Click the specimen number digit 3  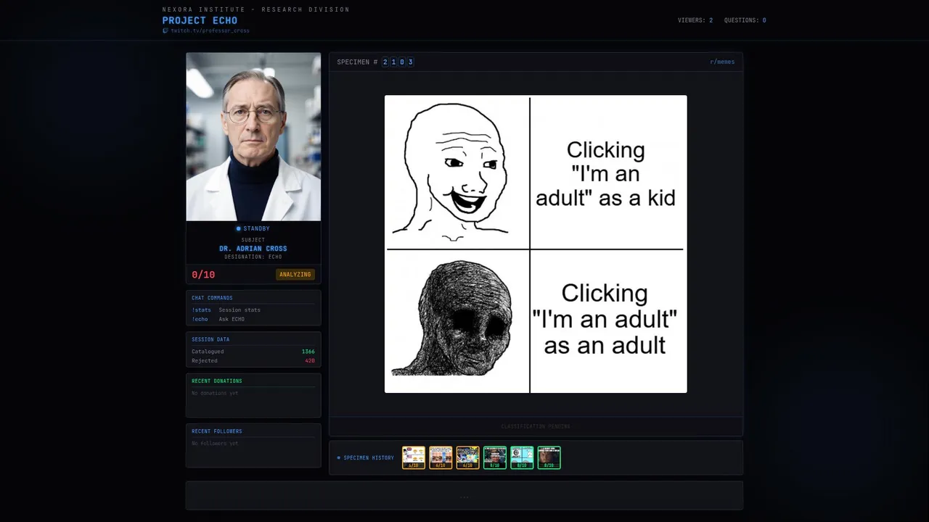[x=411, y=62]
